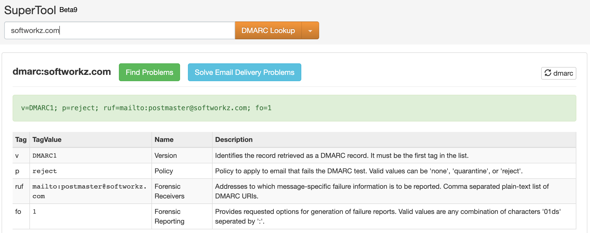The height and width of the screenshot is (233, 590).
Task: Click the Description column header
Action: (234, 140)
